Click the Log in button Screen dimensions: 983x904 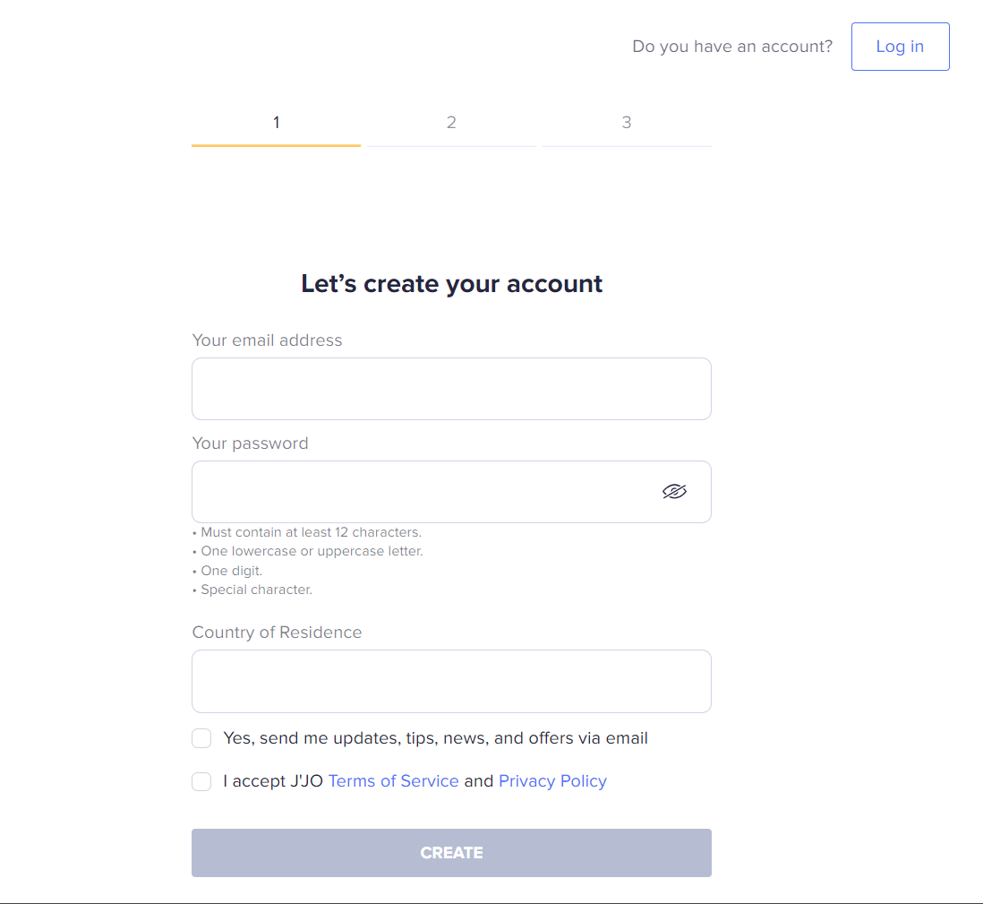[901, 47]
